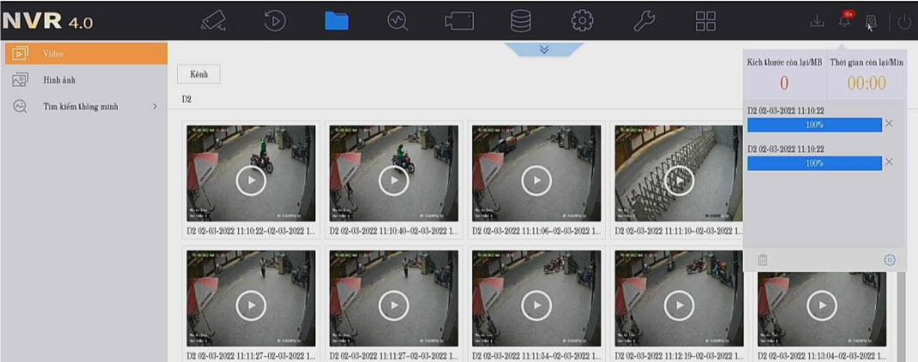Image resolution: width=918 pixels, height=362 pixels.
Task: Expand the Tìm kiếm thông minh chevron
Action: tap(155, 107)
